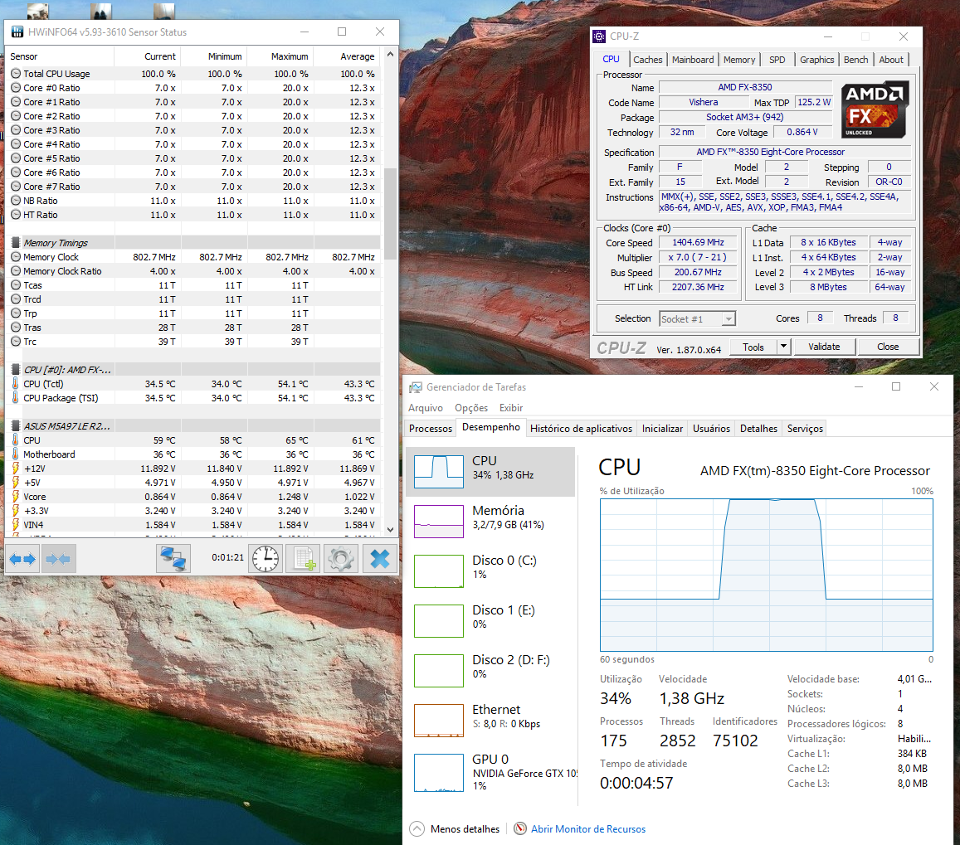Screen dimensions: 960x845
Task: Click HWiNFO collapse columns arrows button
Action: [x=58, y=559]
